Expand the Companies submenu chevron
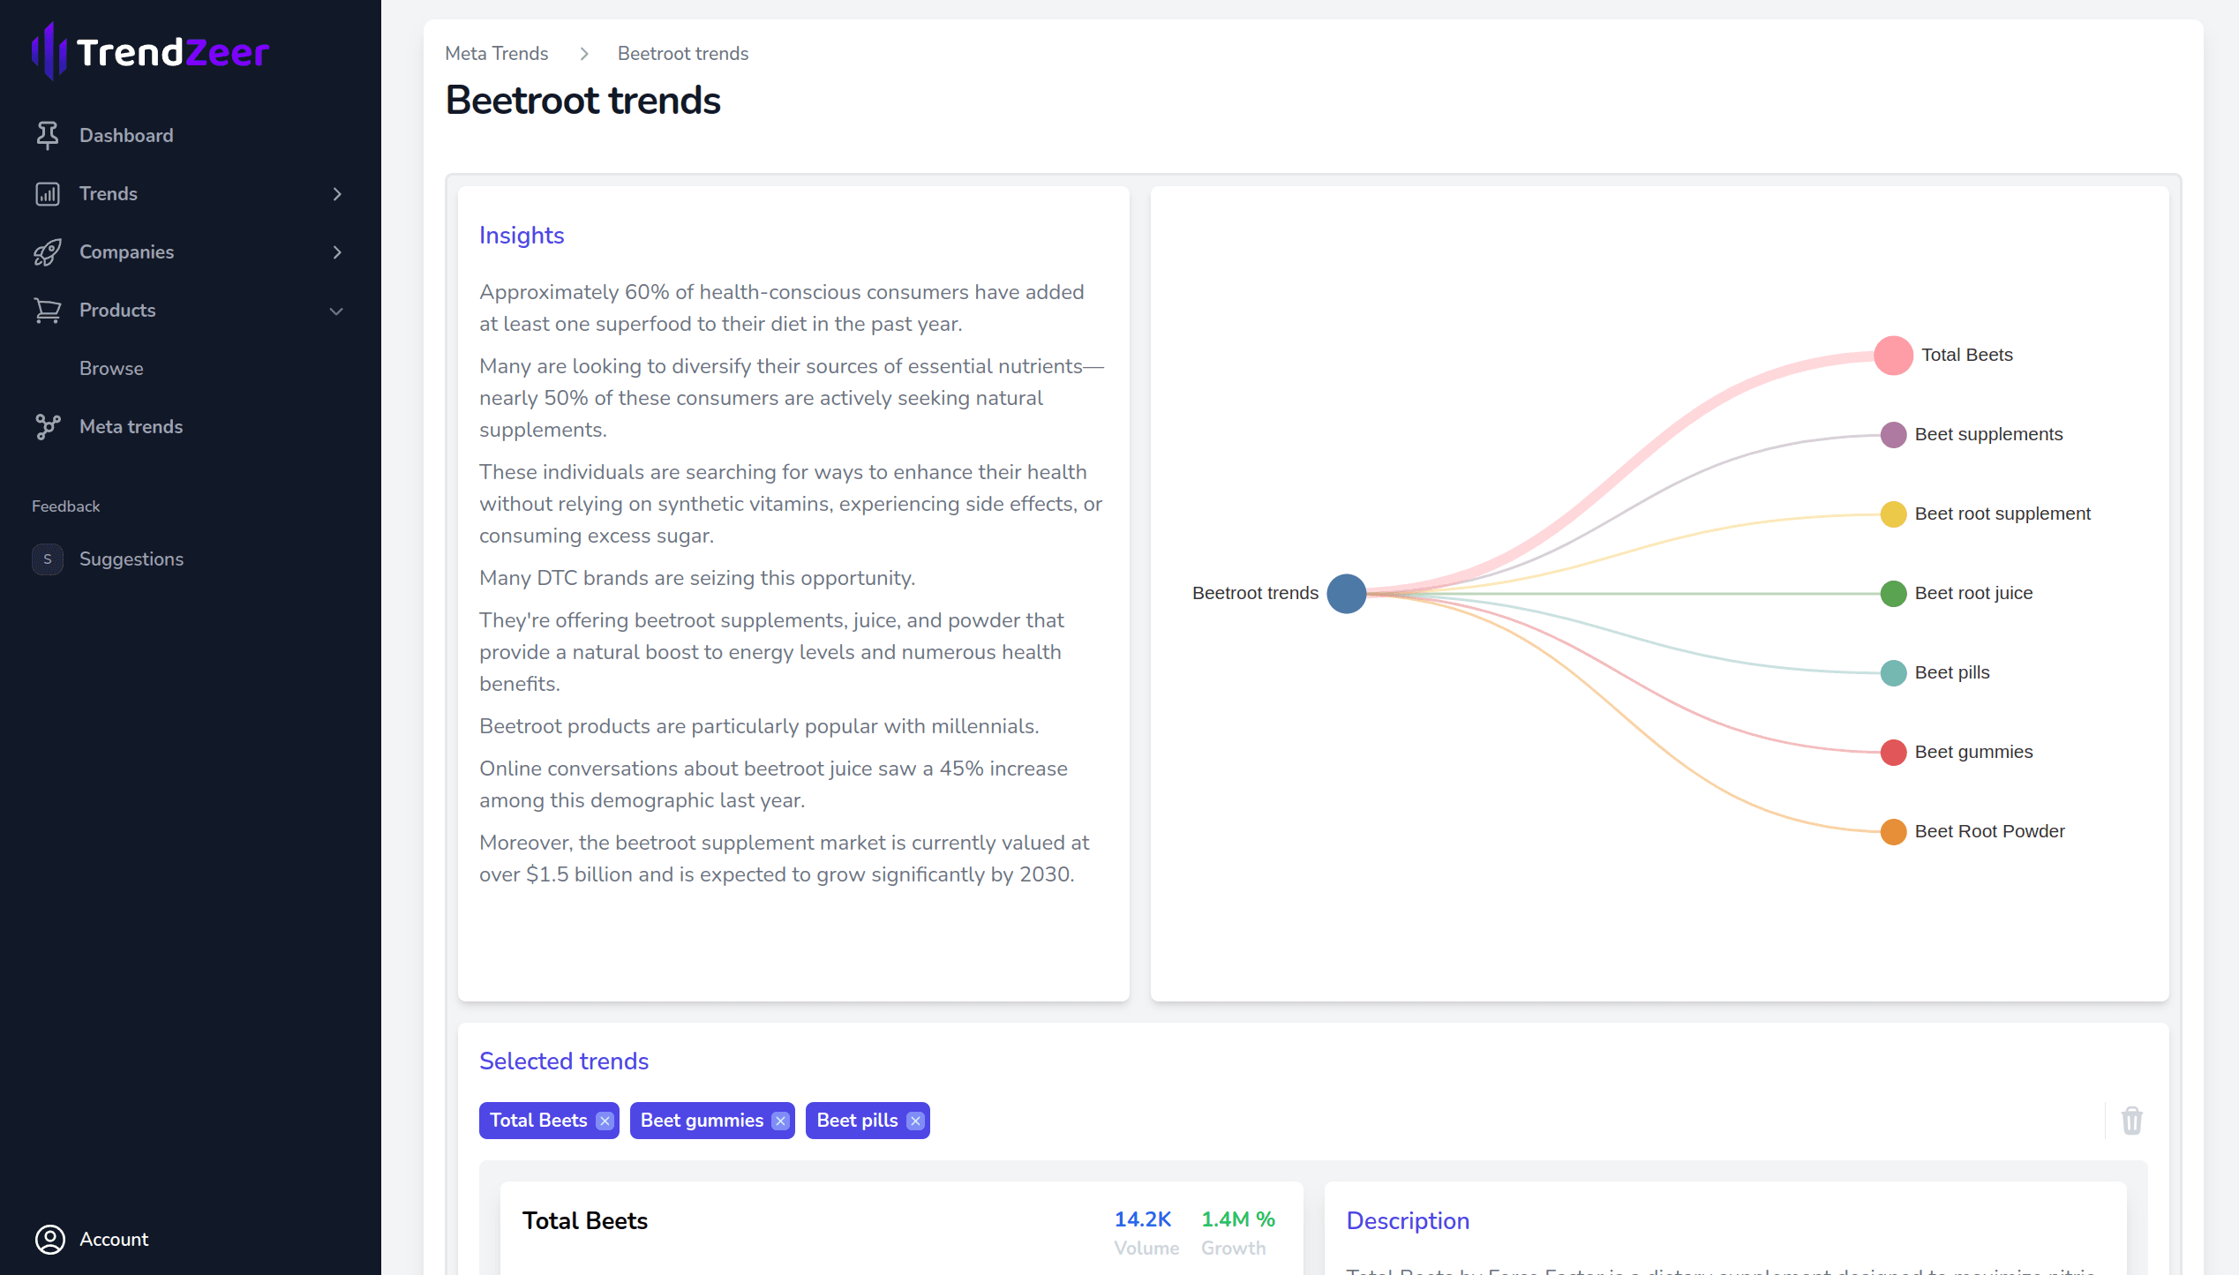Viewport: 2239px width, 1275px height. [x=337, y=252]
